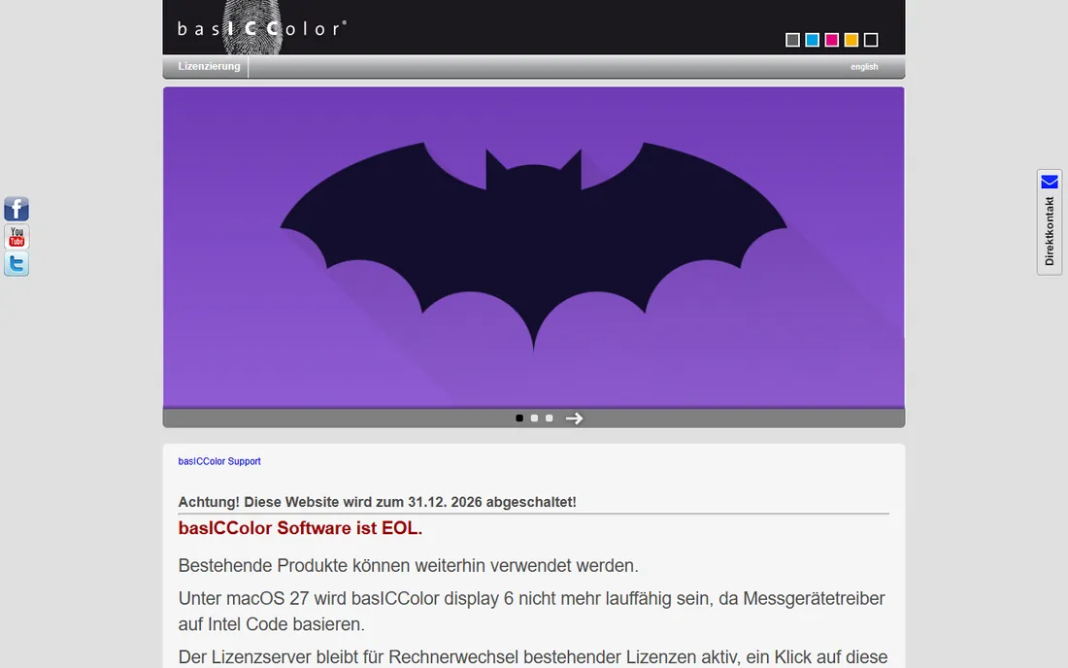The height and width of the screenshot is (668, 1068).
Task: Click the black color square in header
Action: tap(871, 40)
